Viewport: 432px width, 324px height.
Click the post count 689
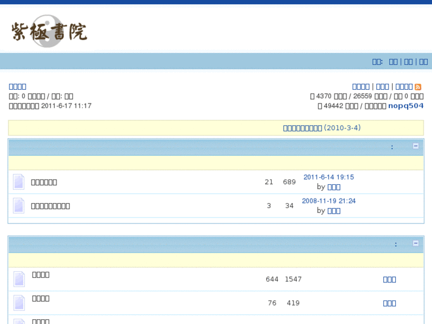[289, 182]
